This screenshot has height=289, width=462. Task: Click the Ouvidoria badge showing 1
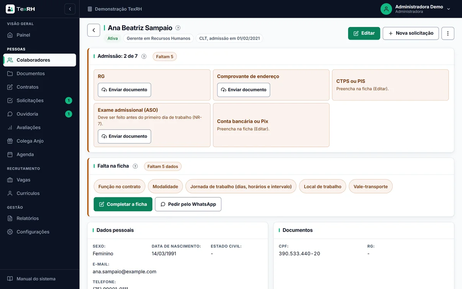click(69, 114)
